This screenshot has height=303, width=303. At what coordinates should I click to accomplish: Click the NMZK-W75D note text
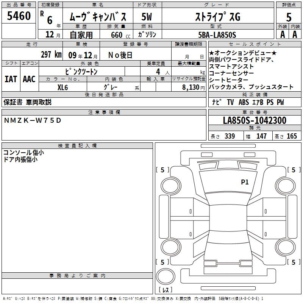pyautogui.click(x=32, y=120)
